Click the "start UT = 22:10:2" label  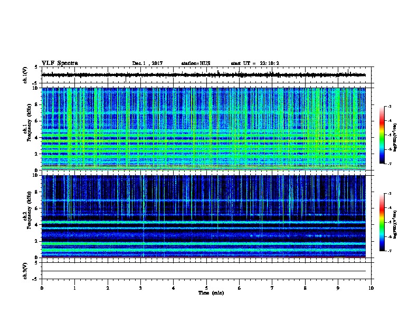255,63
